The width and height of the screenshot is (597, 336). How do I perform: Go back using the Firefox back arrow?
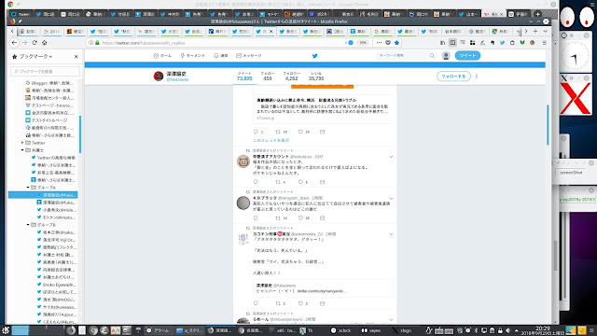(15, 43)
